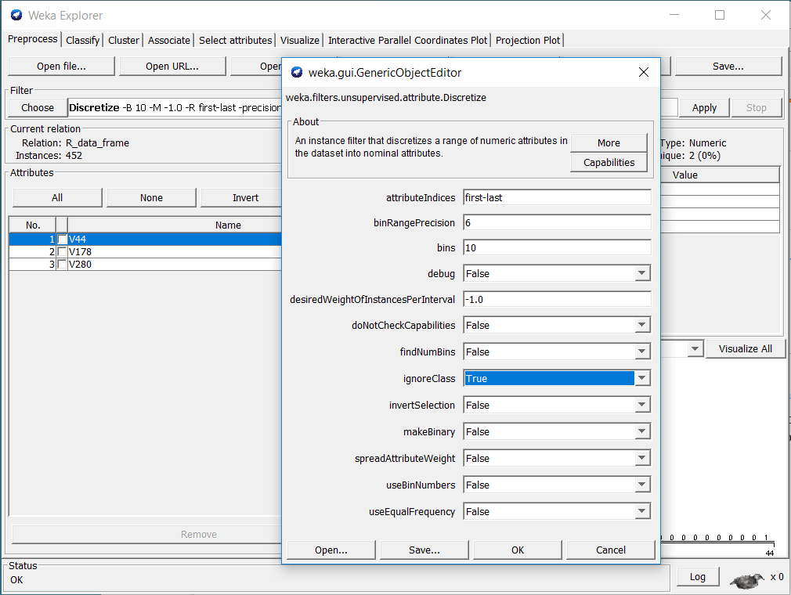Screen dimensions: 791x595
Task: Click the Save... button in Explorer toolbar
Action: (x=728, y=66)
